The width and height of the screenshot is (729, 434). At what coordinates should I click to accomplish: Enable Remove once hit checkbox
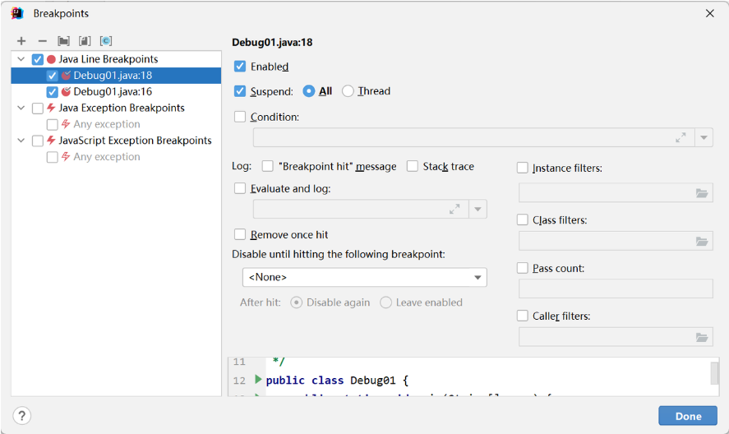[x=240, y=234]
